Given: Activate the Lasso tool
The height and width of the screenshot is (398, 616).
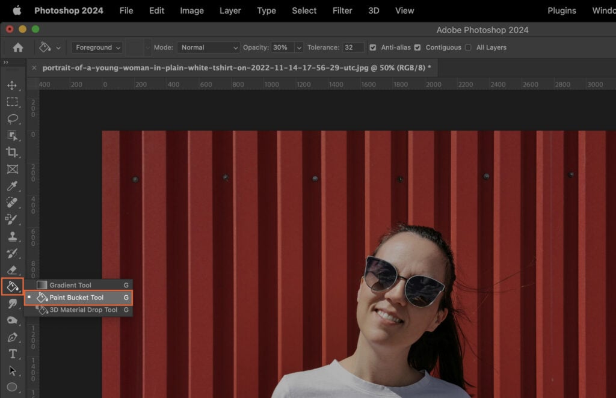Looking at the screenshot, I should pyautogui.click(x=13, y=119).
